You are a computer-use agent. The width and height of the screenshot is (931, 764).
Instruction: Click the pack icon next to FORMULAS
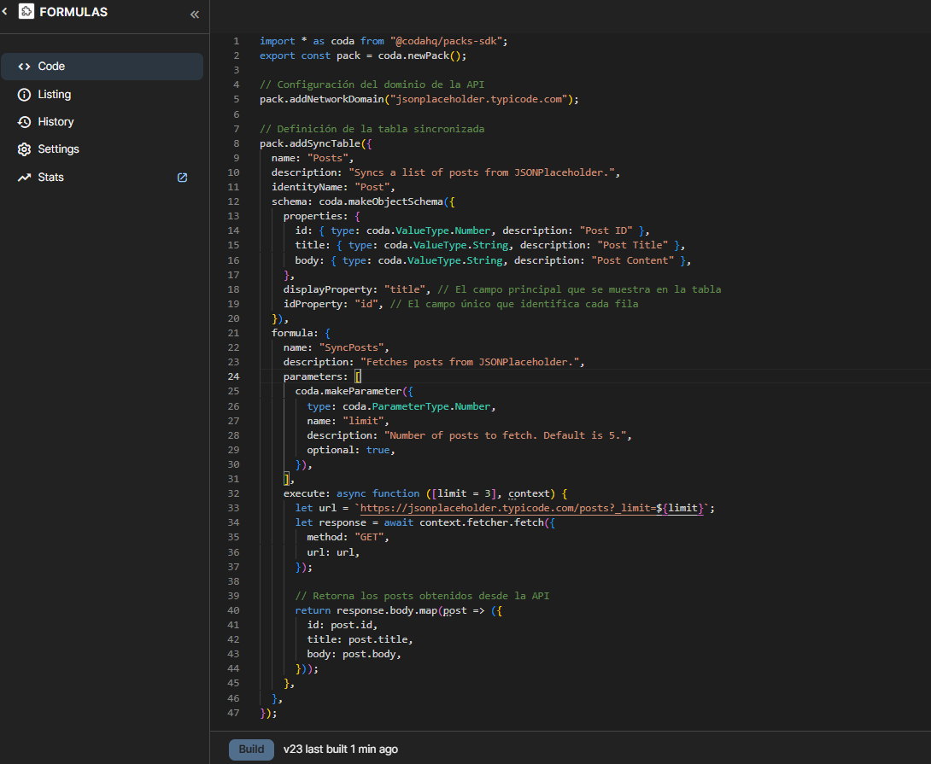coord(26,12)
